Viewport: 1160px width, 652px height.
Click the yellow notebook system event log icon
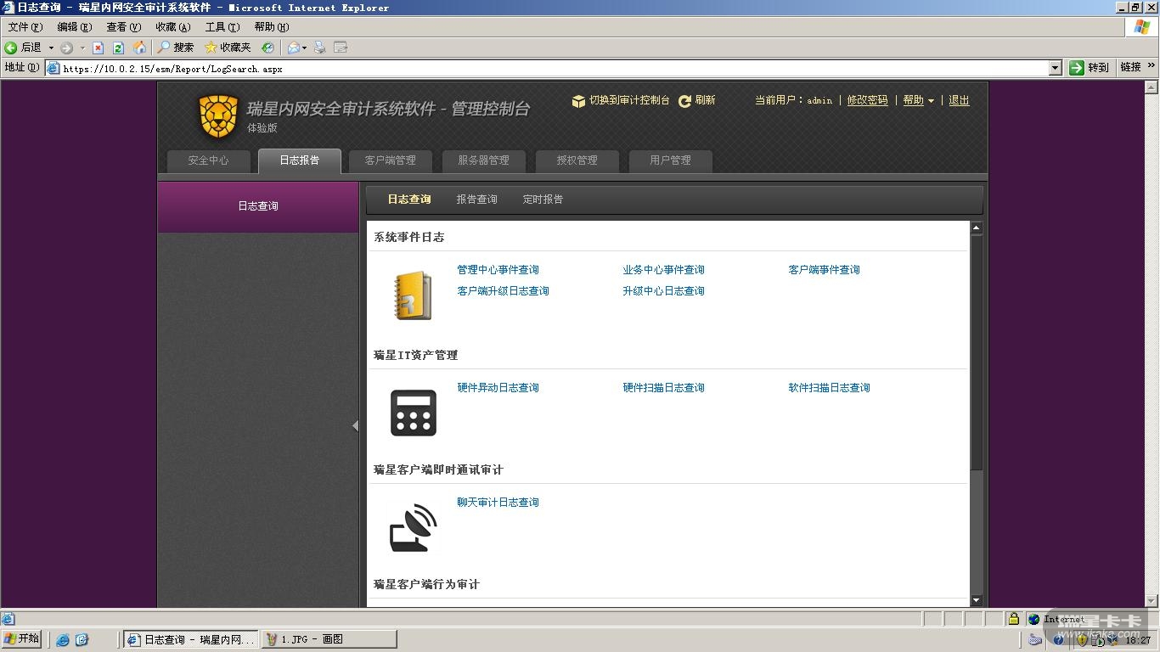(x=413, y=295)
